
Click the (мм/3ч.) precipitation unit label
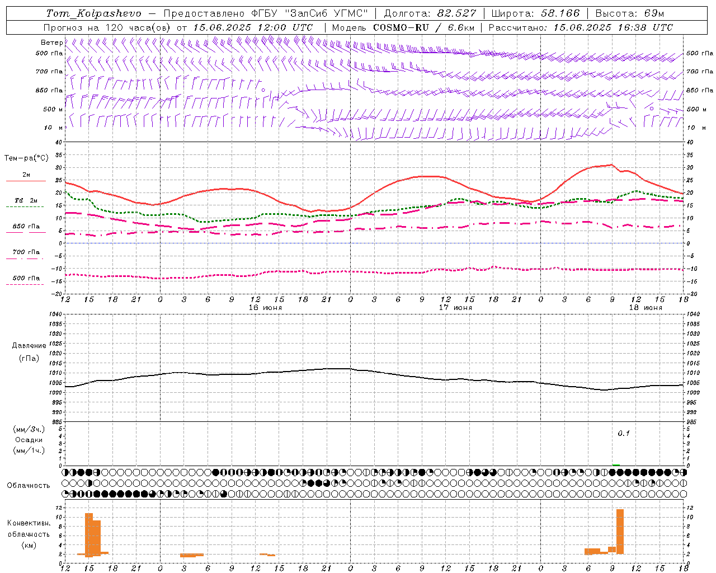point(29,429)
